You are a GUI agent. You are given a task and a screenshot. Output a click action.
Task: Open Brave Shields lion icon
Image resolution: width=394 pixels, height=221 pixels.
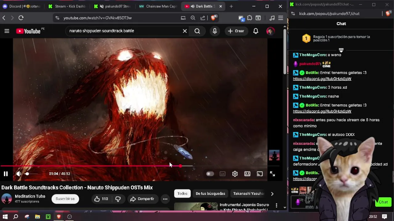[x=214, y=18]
